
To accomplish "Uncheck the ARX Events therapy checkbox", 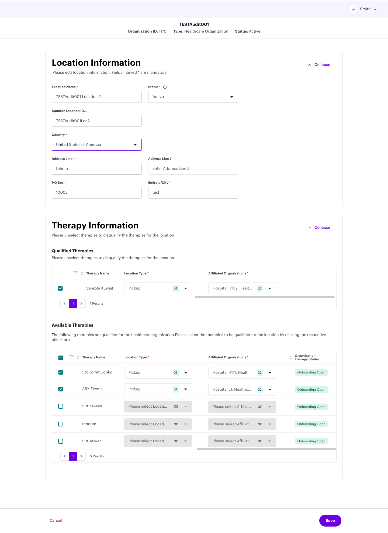I will (61, 389).
